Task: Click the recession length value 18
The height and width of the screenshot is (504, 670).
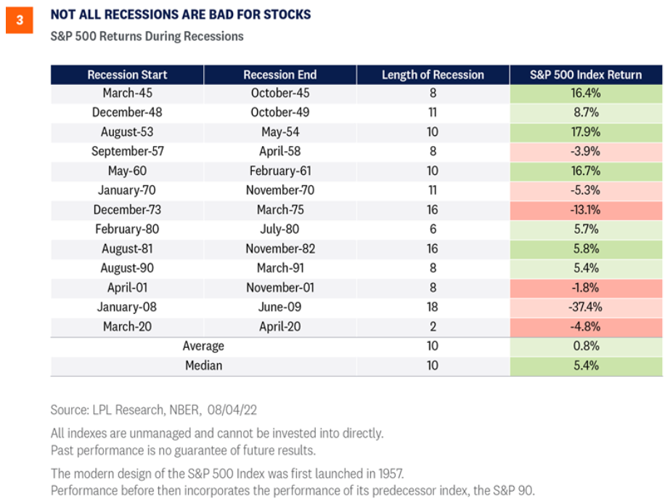Action: tap(433, 307)
